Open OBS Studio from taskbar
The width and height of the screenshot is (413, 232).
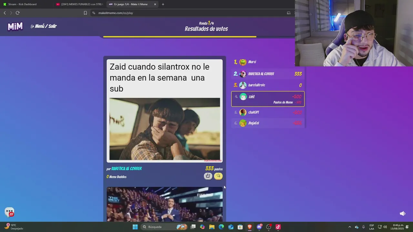point(268,227)
